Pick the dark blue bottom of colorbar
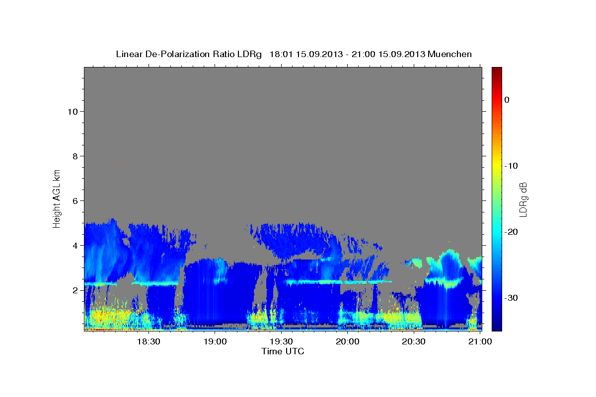Image resolution: width=596 pixels, height=397 pixels. pos(497,328)
